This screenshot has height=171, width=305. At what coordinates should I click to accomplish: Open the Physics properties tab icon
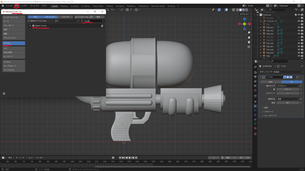pos(255,115)
